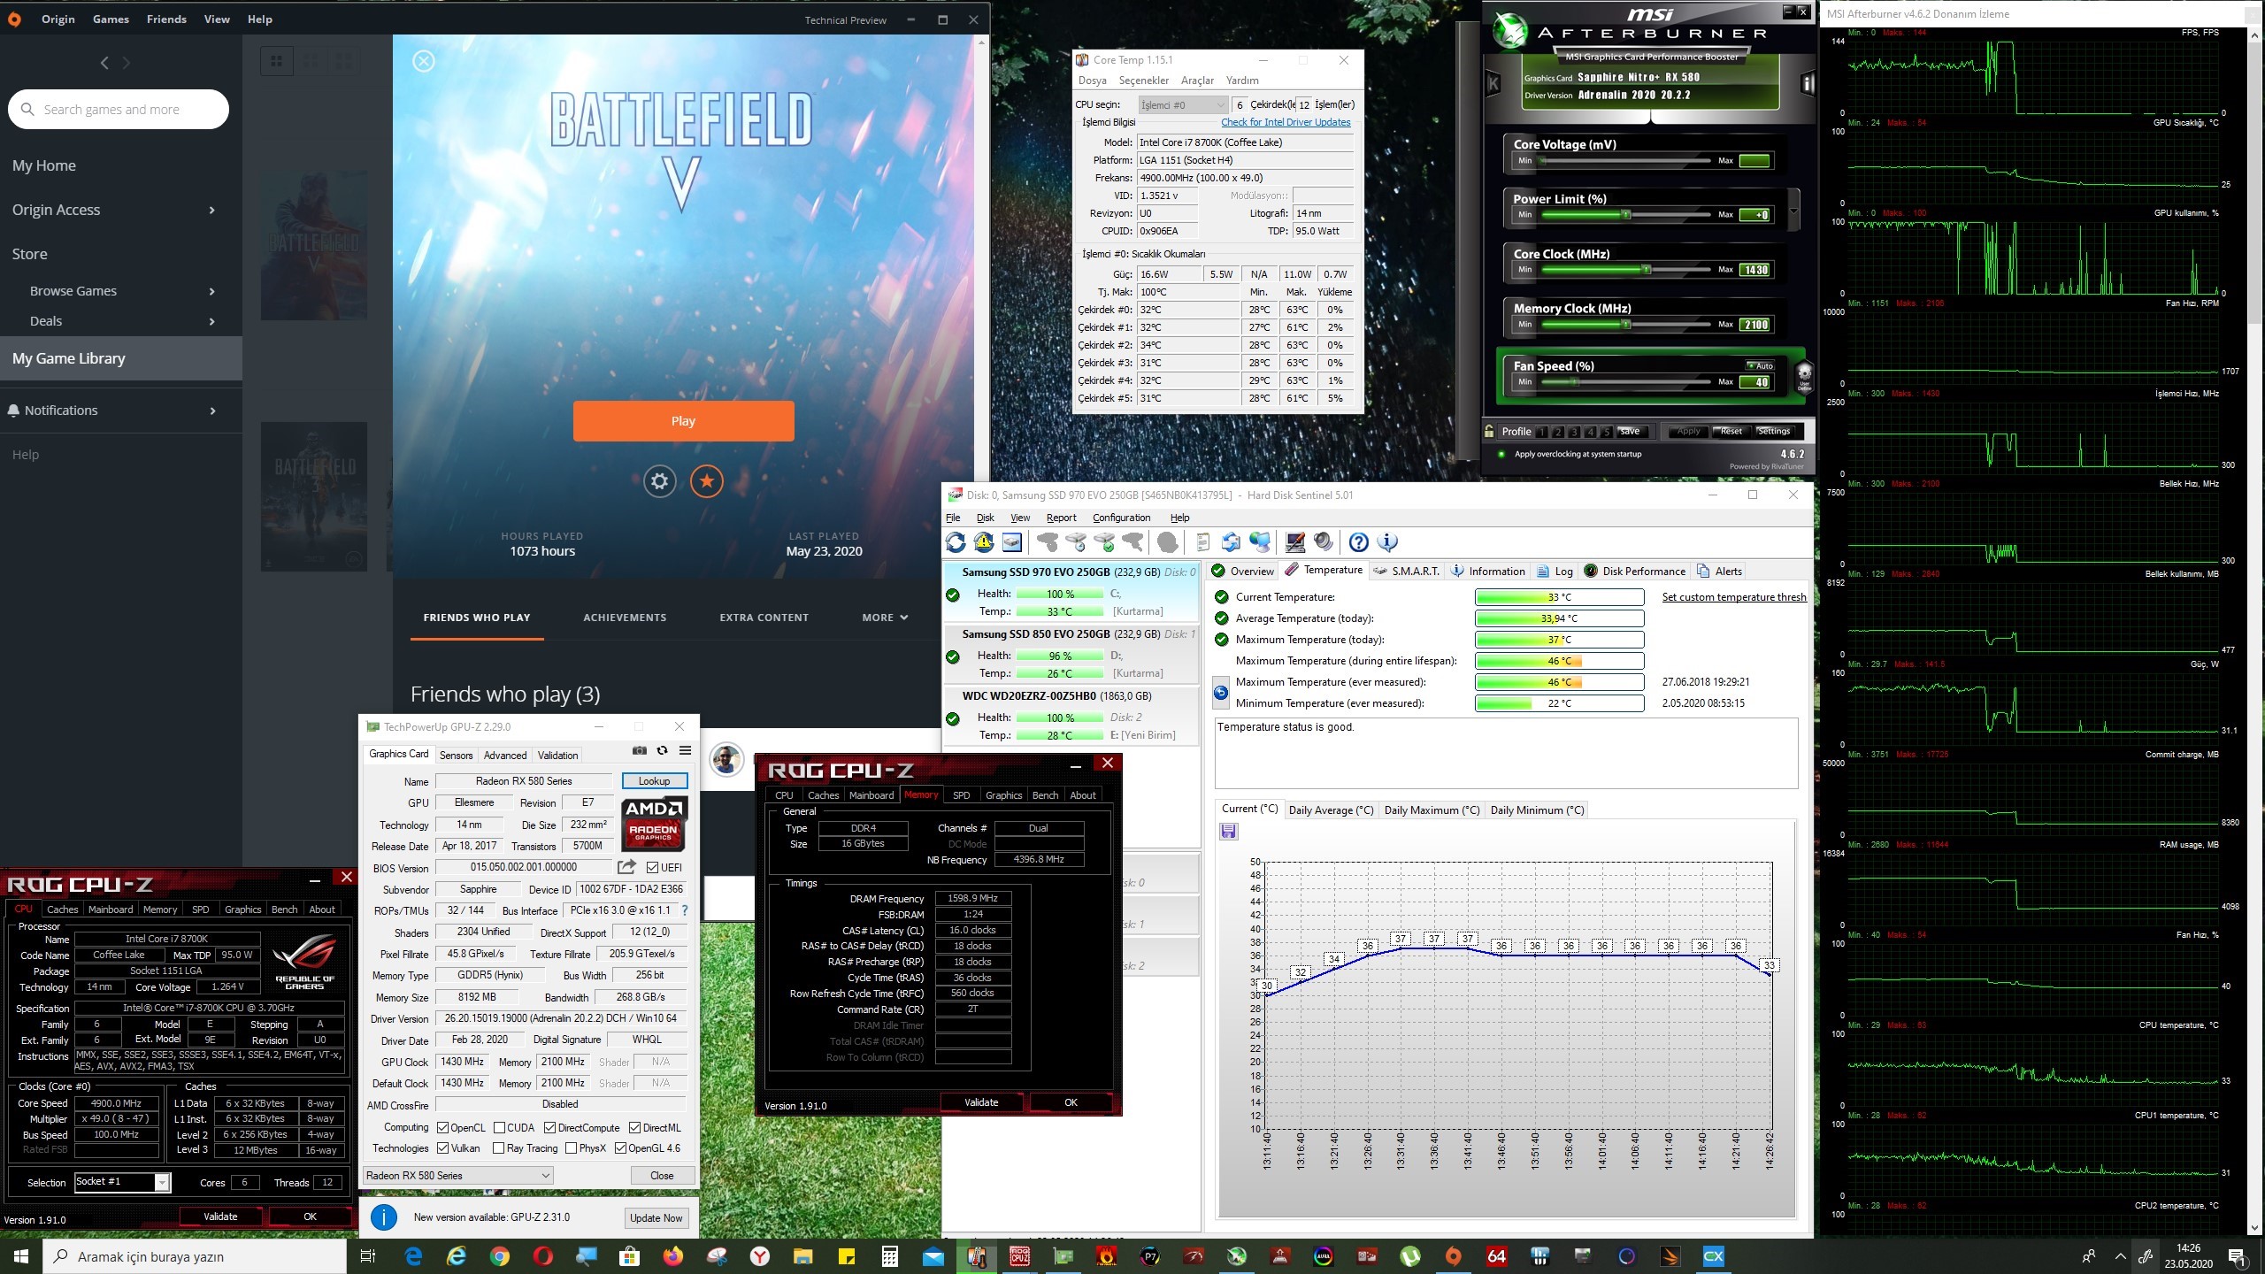Image resolution: width=2265 pixels, height=1274 pixels.
Task: Switch to the SPD tab in the ROG CPU-Z Memory window
Action: 961,795
